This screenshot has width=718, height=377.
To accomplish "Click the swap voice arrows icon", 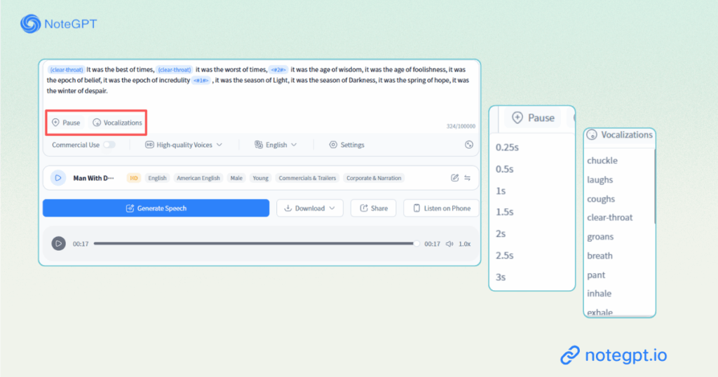I will tap(468, 178).
